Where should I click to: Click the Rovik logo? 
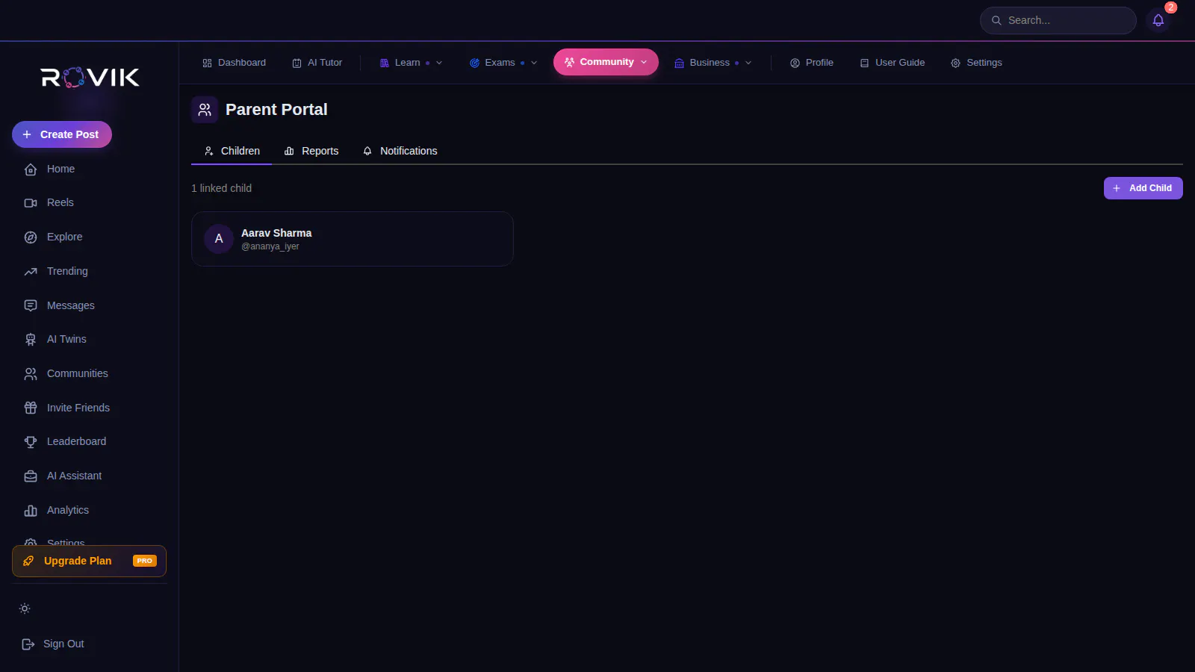[90, 78]
